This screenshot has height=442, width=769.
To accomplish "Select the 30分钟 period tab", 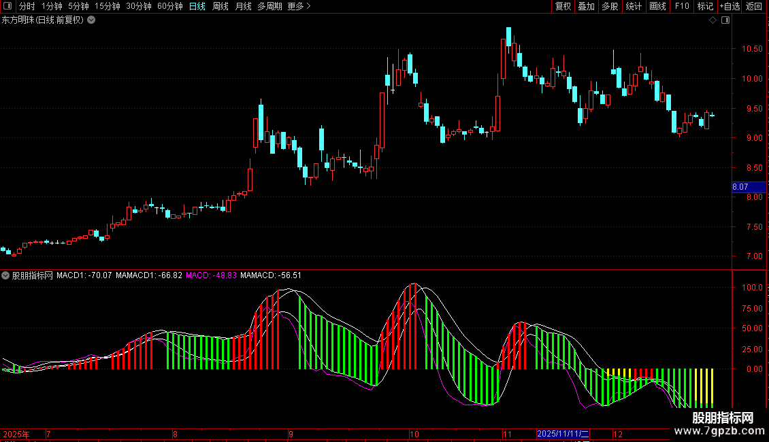I will point(138,6).
